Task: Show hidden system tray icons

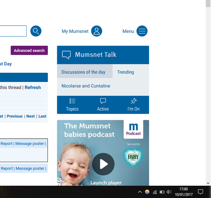Action: tap(140, 192)
